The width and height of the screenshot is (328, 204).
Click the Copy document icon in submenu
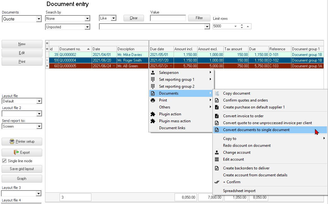(x=217, y=93)
